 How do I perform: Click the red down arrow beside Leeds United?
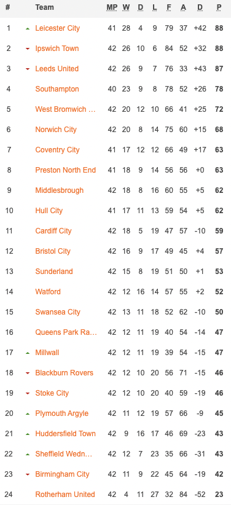pyautogui.click(x=28, y=69)
